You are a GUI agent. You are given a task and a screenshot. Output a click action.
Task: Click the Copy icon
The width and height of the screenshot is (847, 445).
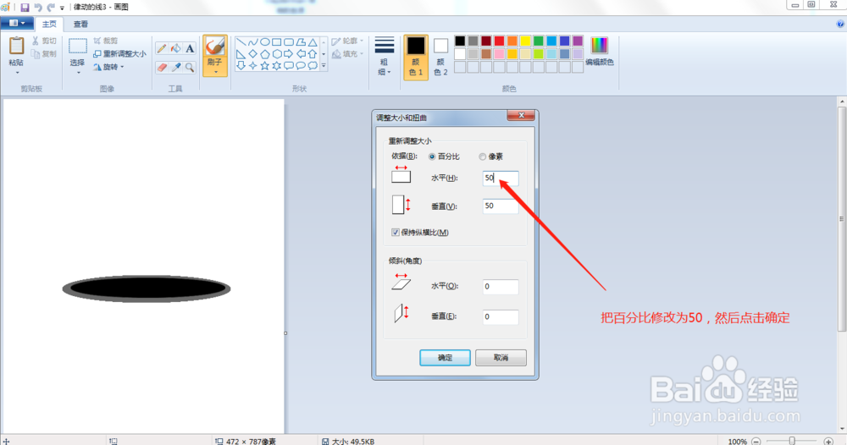coord(36,54)
